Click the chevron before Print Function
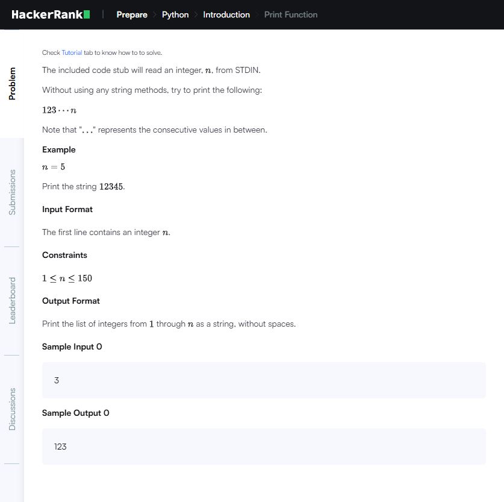This screenshot has height=502, width=504. (x=257, y=14)
